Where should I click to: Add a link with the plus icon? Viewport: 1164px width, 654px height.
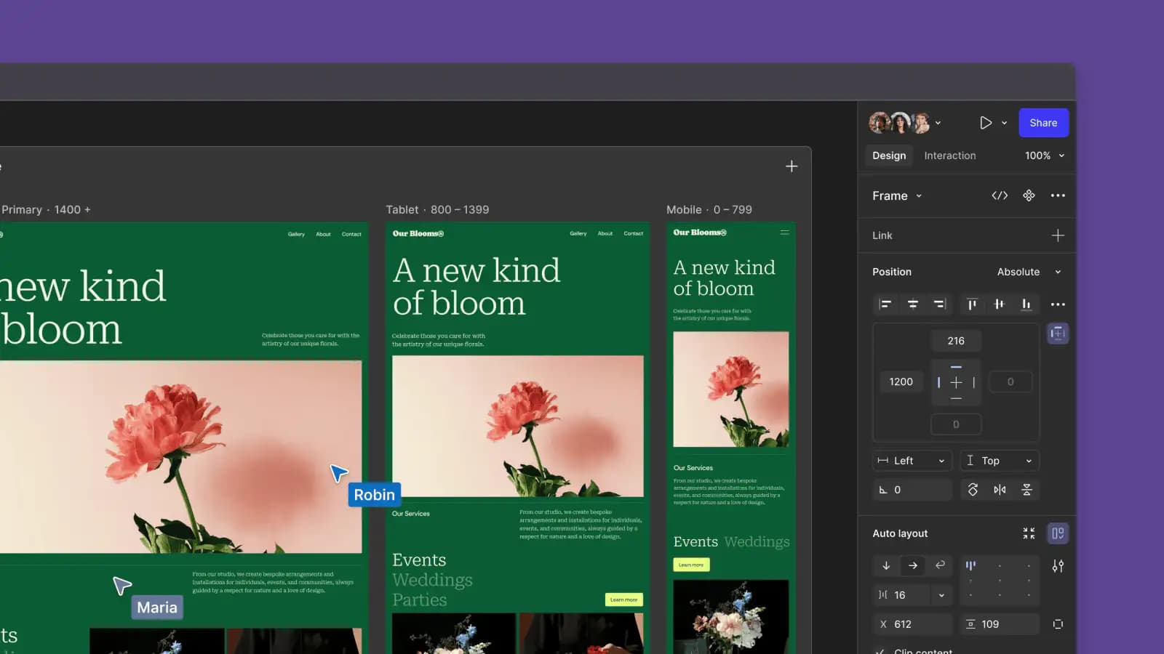coord(1058,235)
